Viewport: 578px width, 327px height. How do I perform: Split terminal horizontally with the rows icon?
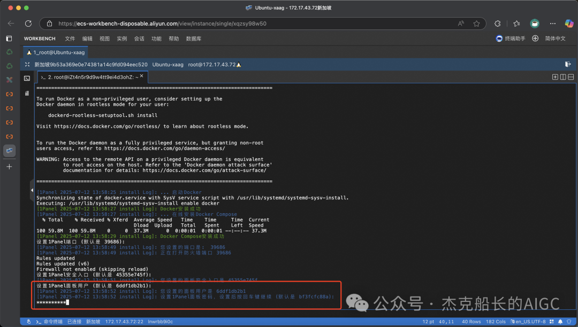point(571,77)
